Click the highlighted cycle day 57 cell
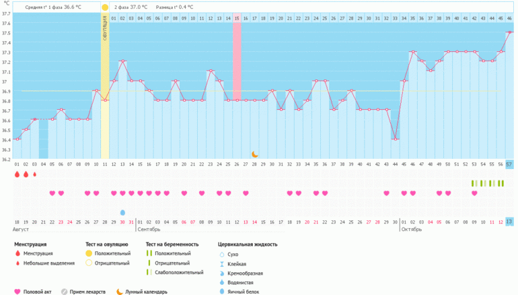Viewport: 518px width, 295px height. pyautogui.click(x=509, y=164)
